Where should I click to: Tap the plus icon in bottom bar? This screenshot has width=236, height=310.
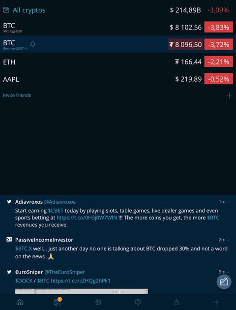coord(216,302)
